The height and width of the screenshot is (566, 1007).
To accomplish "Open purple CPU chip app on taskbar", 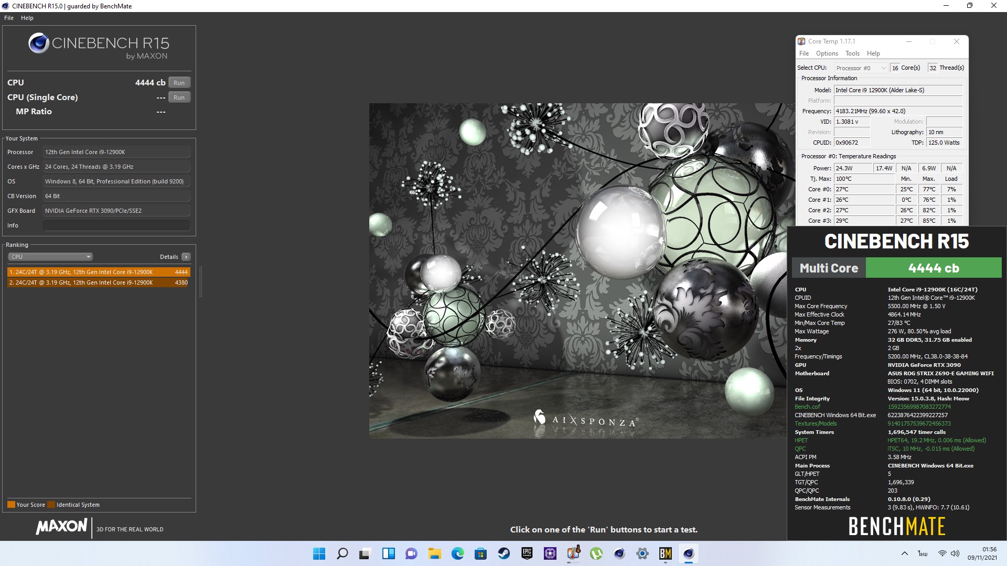I will (x=550, y=553).
